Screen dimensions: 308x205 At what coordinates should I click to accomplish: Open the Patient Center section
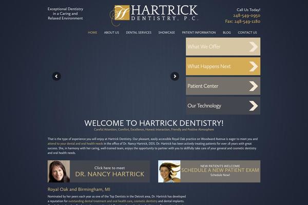pos(223,86)
